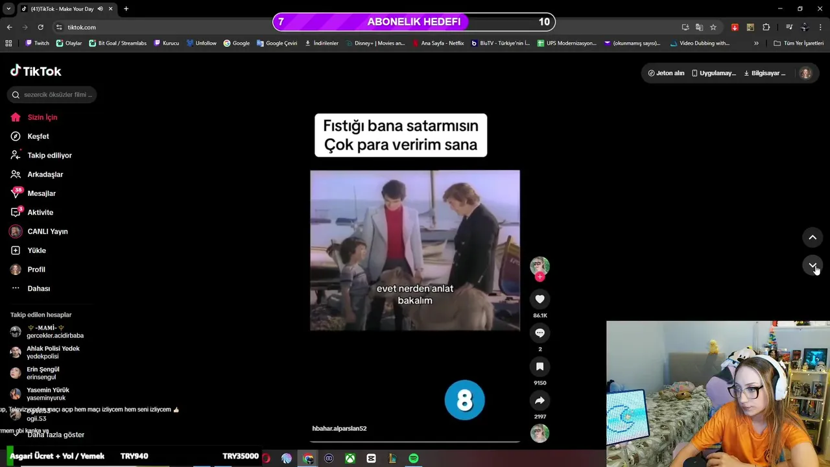
Task: Open Bit Goal / Streamlabs bookmark
Action: (x=117, y=43)
